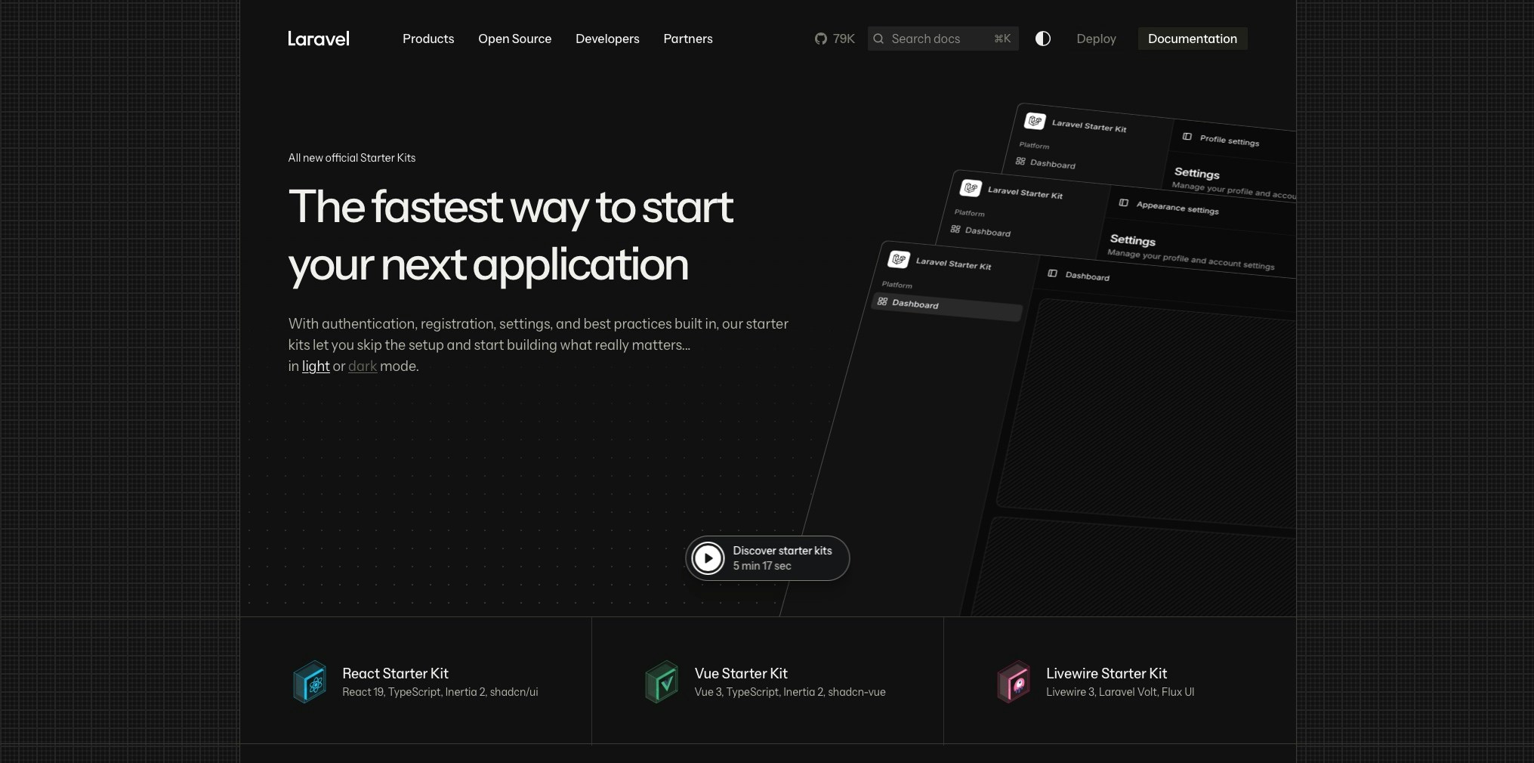Open the Deploy link
Screen dimensions: 1534x763
[1096, 39]
